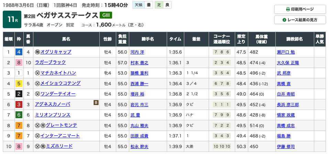This screenshot has height=156, width=329.
Task: Open horse page for ラガーブラック
Action: [50, 63]
